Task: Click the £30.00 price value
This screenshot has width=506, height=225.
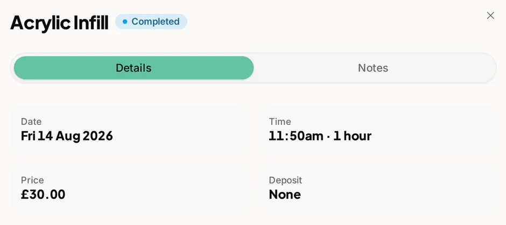Action: tap(43, 194)
